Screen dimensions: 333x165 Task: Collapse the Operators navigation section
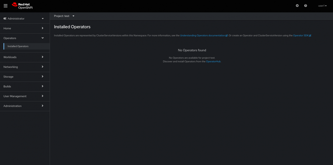(24, 38)
